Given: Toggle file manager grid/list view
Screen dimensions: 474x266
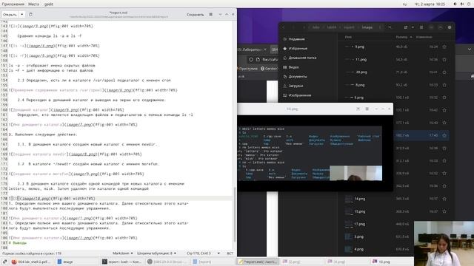Looking at the screenshot, I should click(406, 27).
